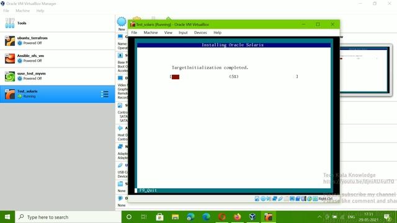
Task: Open File Explorer from taskbar
Action: coord(175,217)
